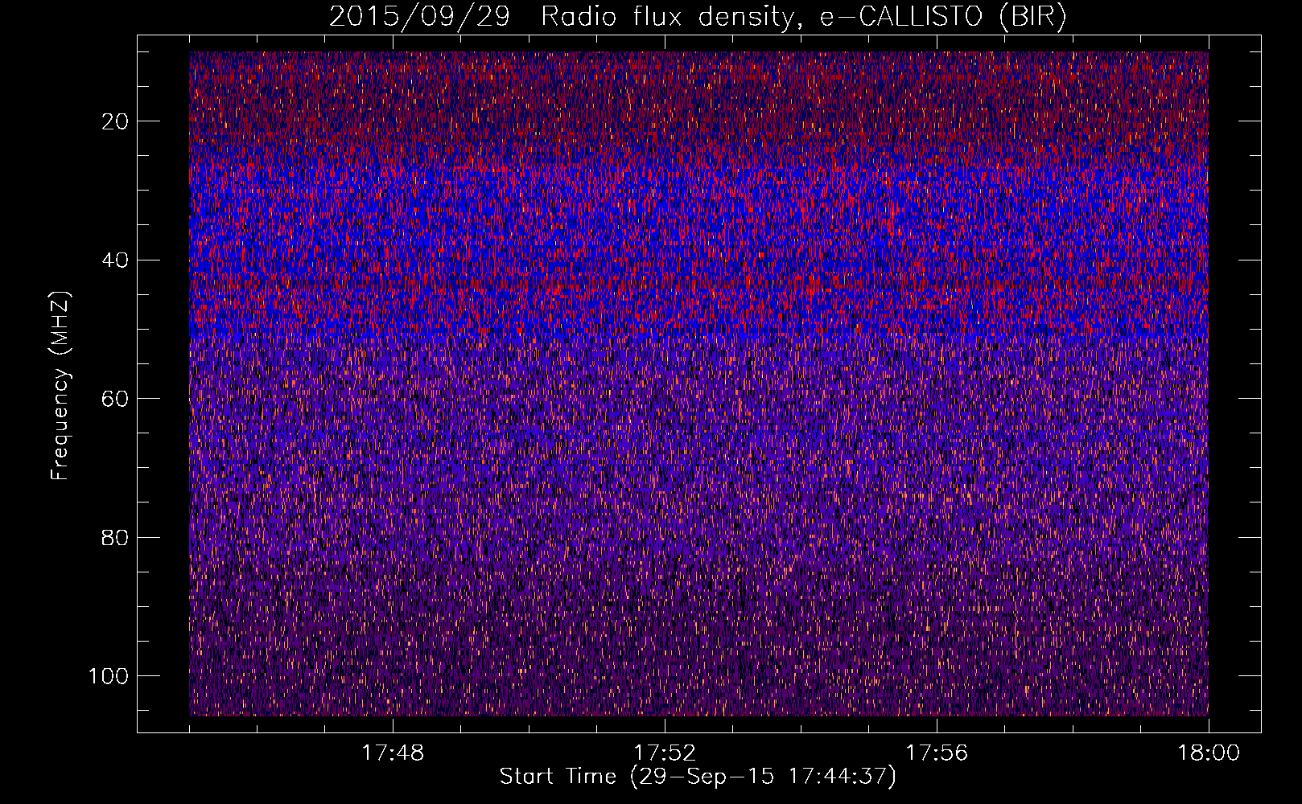Image resolution: width=1302 pixels, height=804 pixels.
Task: Click the 80 frequency tick label
Action: pos(115,537)
